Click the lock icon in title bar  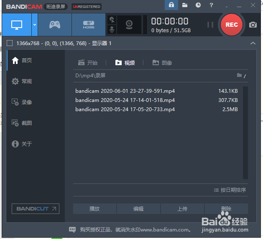(x=171, y=5)
